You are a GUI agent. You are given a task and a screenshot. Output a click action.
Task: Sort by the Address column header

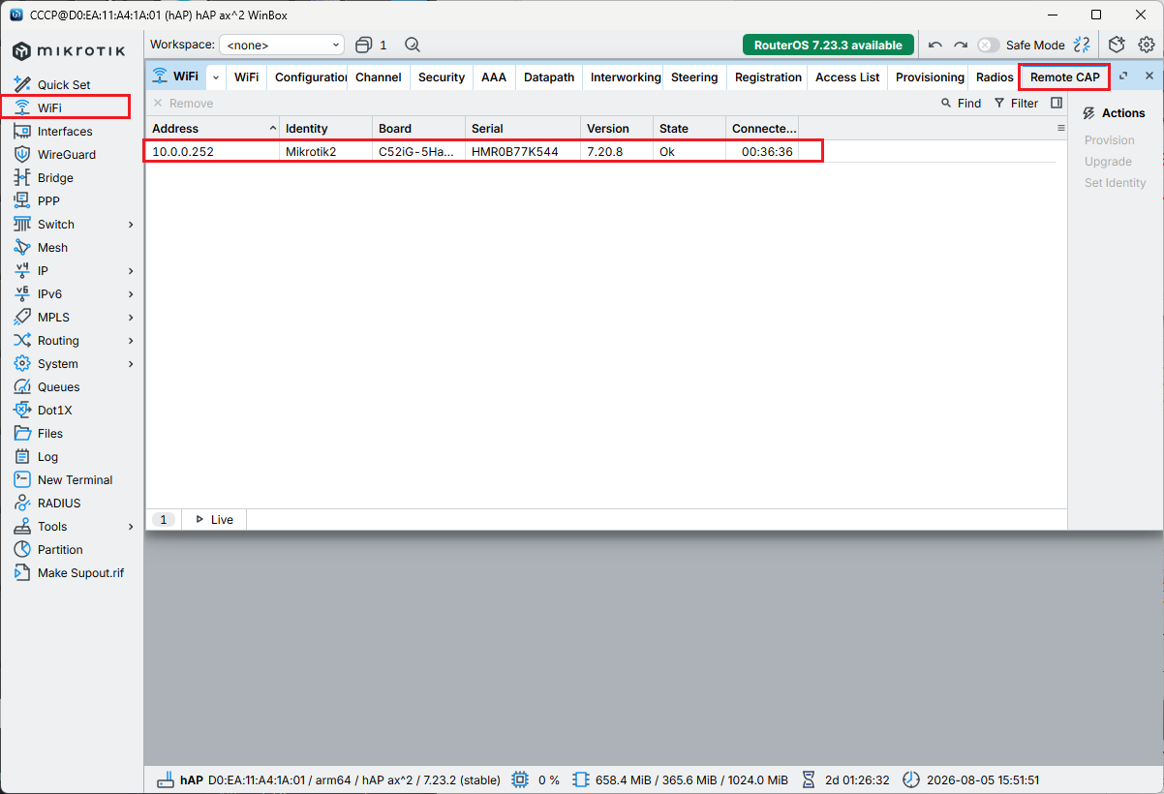(213, 128)
